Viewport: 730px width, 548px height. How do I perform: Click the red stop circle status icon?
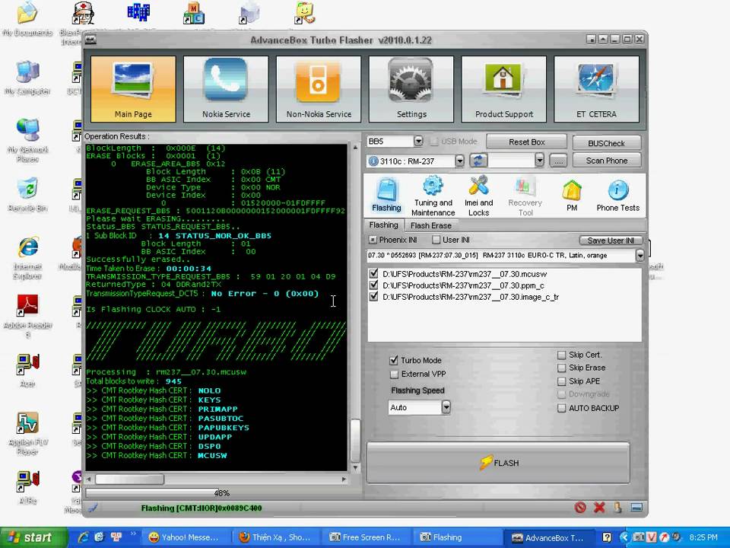pos(580,508)
